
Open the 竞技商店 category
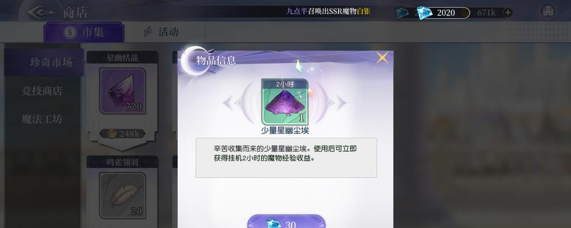point(42,91)
